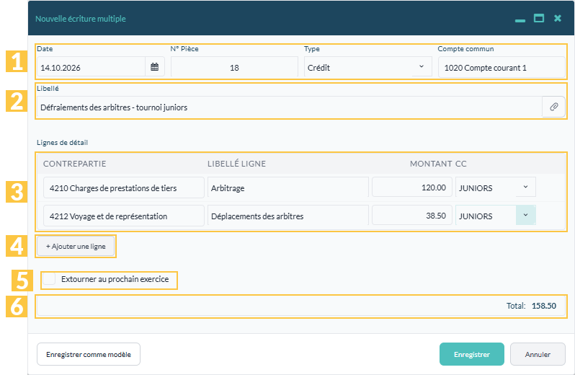Edit the Déplacements des arbitres label field

point(288,216)
